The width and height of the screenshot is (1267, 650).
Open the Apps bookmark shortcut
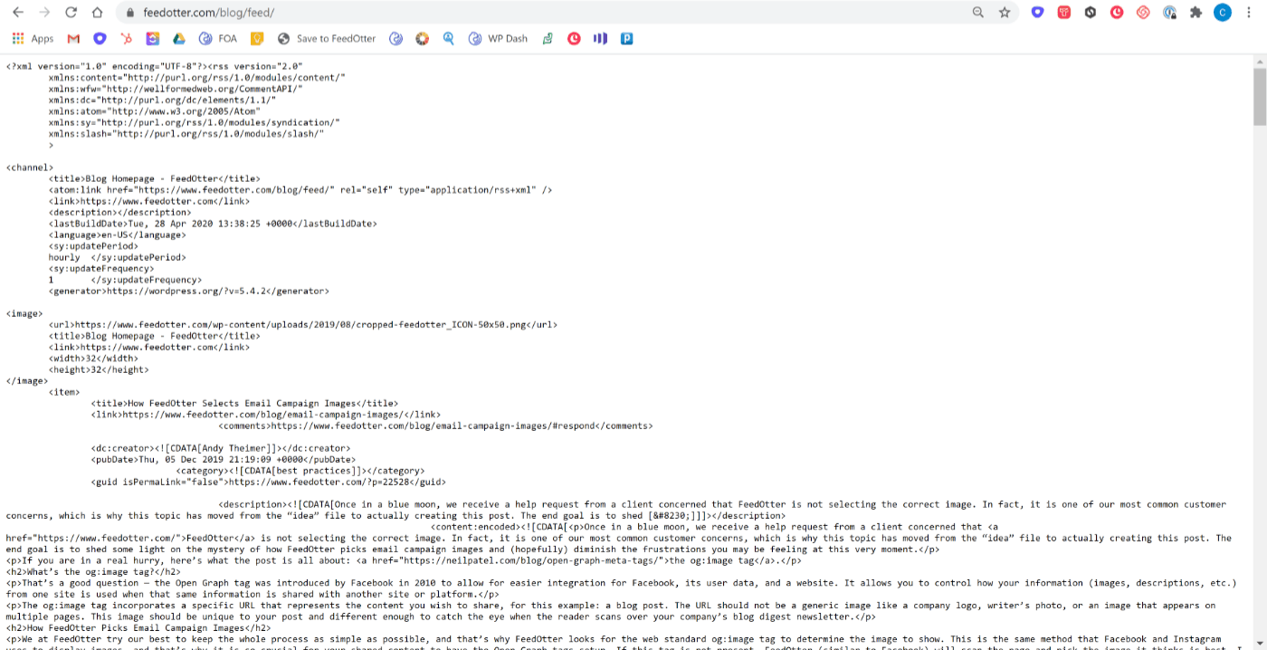pyautogui.click(x=33, y=39)
